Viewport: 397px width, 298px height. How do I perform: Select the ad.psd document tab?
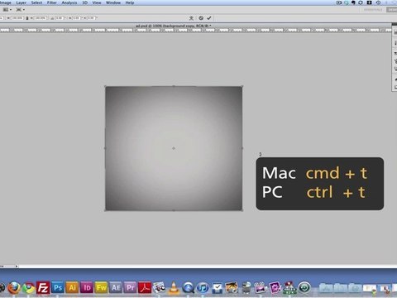(x=174, y=26)
